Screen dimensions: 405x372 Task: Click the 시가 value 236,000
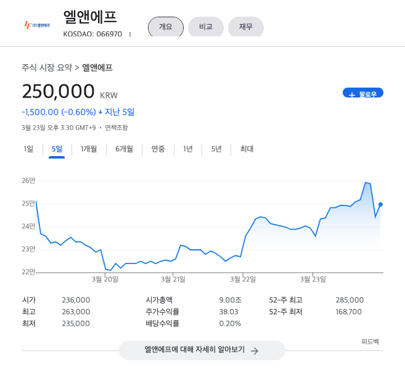(x=76, y=300)
